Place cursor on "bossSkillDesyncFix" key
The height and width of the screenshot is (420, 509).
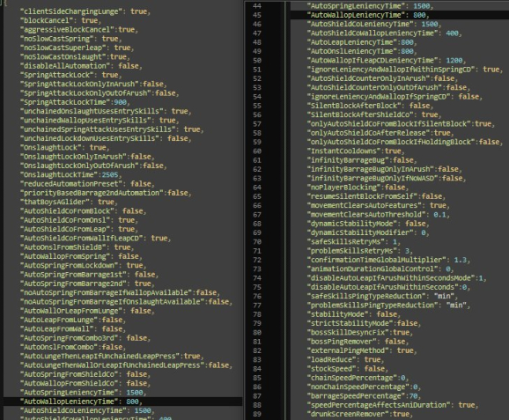pos(348,332)
